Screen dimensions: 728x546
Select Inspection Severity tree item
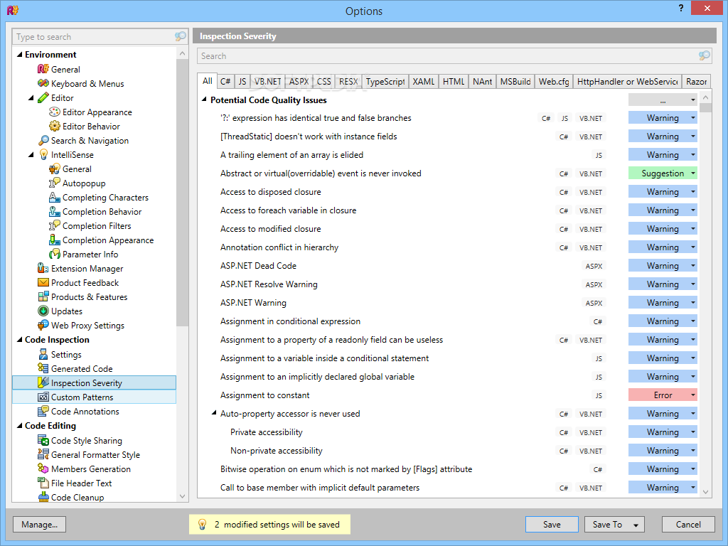click(95, 383)
